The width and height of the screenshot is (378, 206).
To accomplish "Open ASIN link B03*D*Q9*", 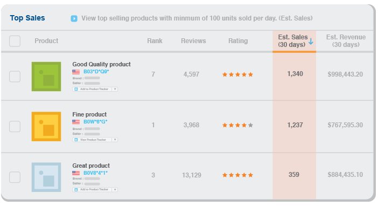I will (x=96, y=72).
